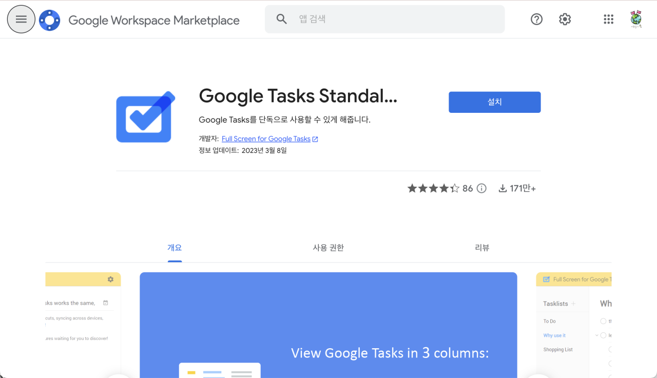Open the help question mark icon
The image size is (657, 378).
click(x=536, y=19)
